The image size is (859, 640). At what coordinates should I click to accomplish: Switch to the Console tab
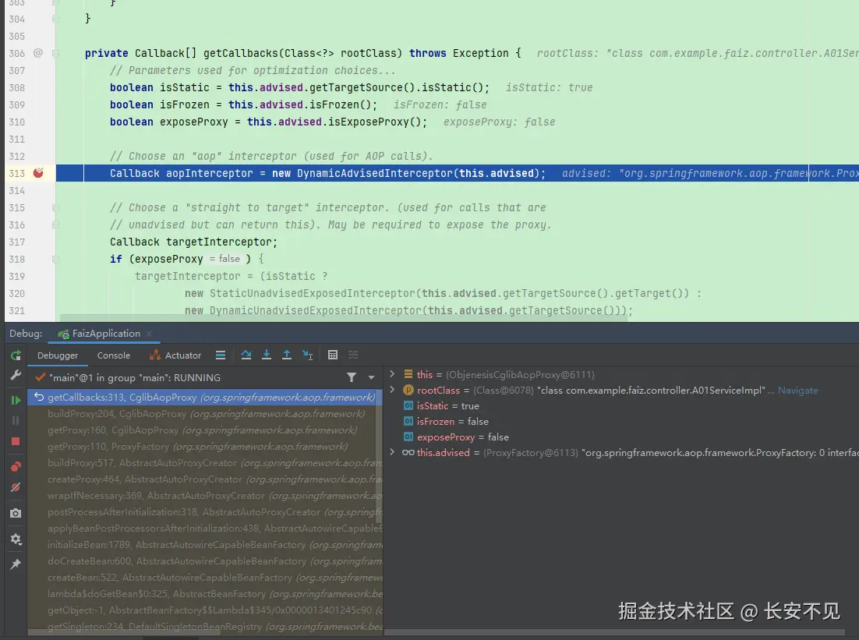[x=113, y=355]
